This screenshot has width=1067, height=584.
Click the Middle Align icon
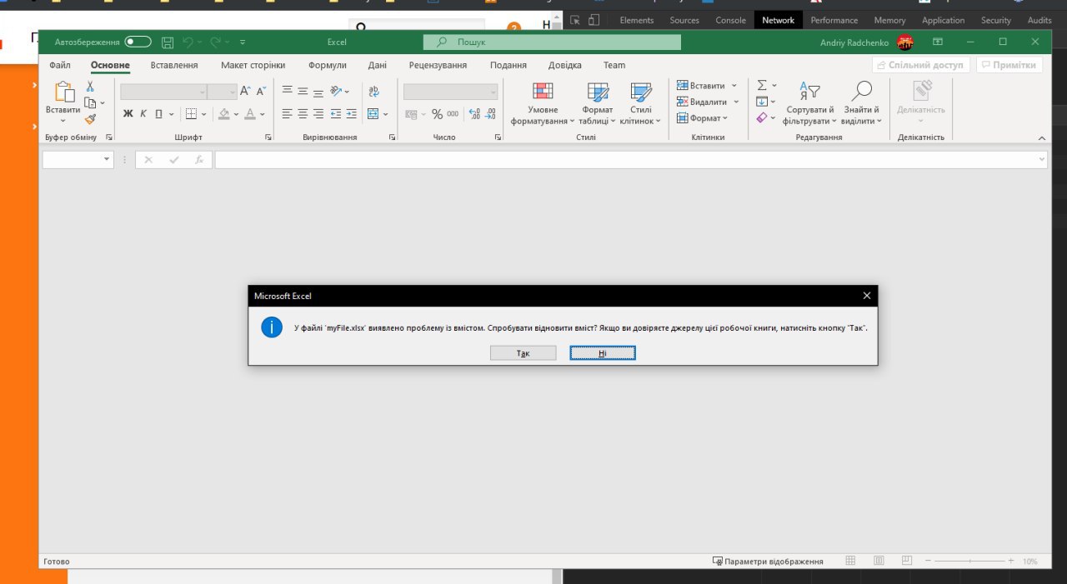point(303,91)
